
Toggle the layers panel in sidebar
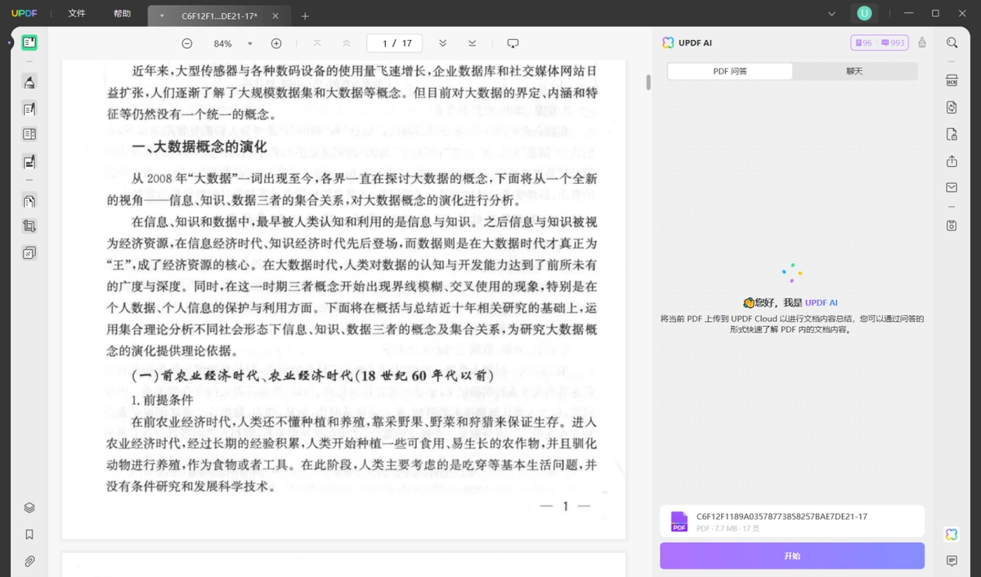29,508
